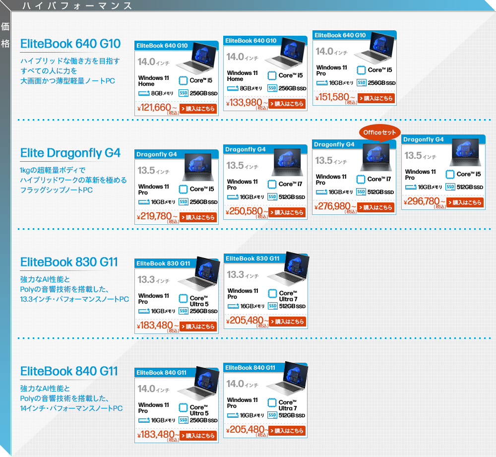Image resolution: width=496 pixels, height=457 pixels.
Task: Click 購入はこちら for EliteBook 640 G10 ¥151,580
Action: coord(376,98)
